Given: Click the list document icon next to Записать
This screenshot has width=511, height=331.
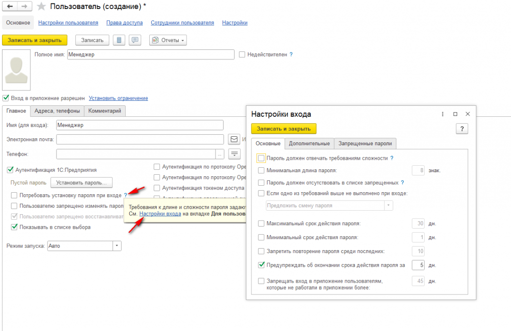Looking at the screenshot, I should tap(119, 40).
